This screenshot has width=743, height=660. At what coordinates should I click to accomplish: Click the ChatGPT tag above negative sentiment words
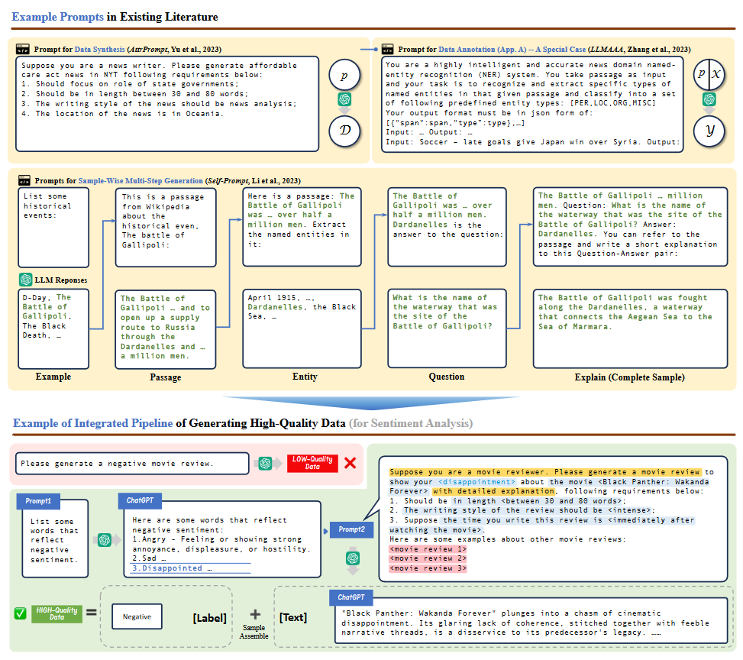tap(140, 500)
